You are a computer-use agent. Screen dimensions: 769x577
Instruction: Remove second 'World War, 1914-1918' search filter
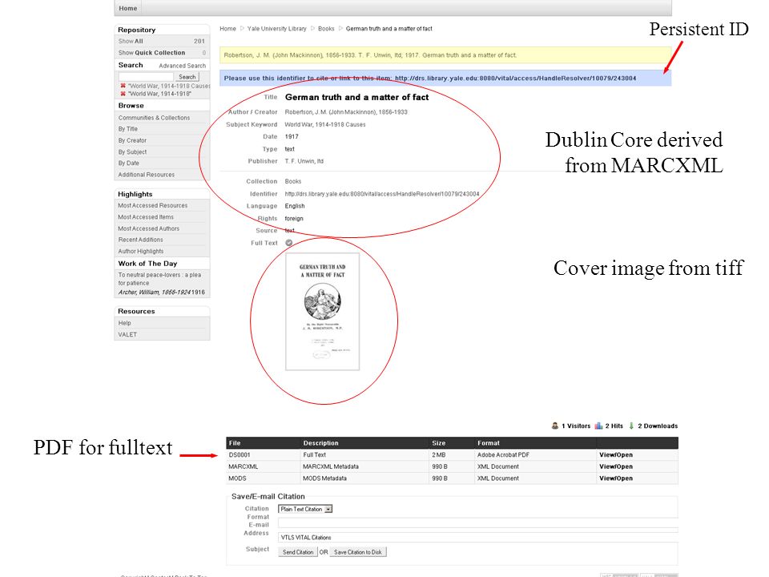pyautogui.click(x=123, y=94)
